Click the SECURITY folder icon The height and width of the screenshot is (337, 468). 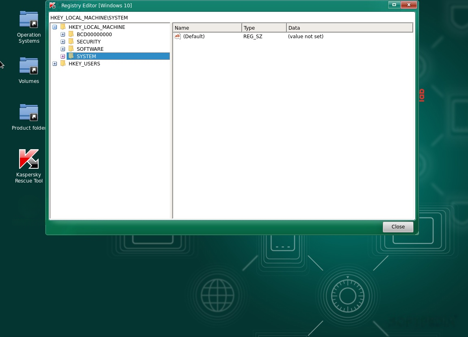click(71, 41)
